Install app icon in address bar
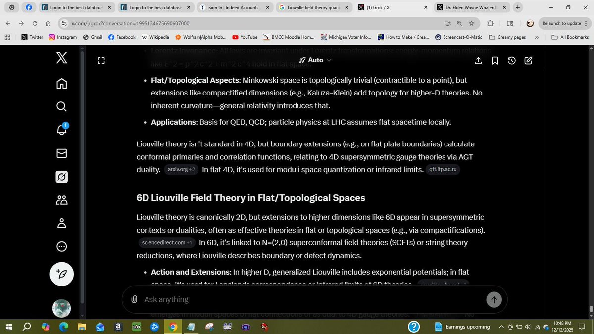 (447, 23)
